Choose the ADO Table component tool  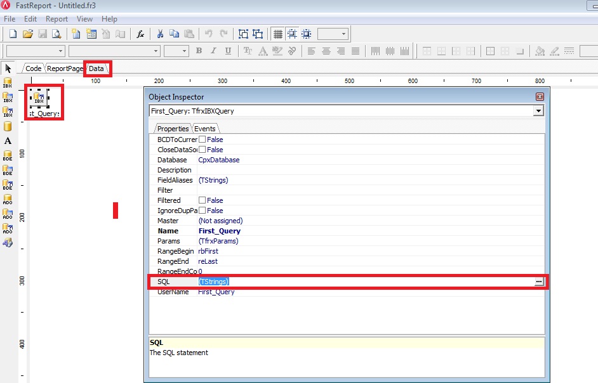[x=8, y=214]
